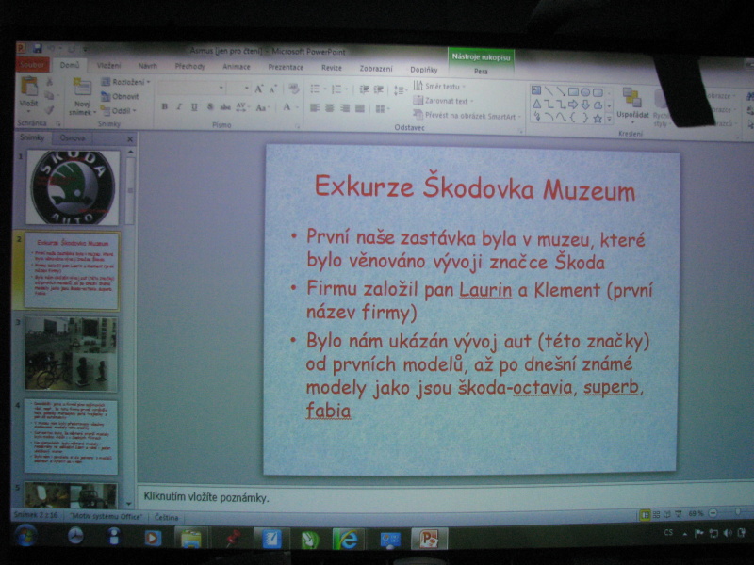754x565 pixels.
Task: Open Zarovnat text dropdown
Action: [443, 101]
